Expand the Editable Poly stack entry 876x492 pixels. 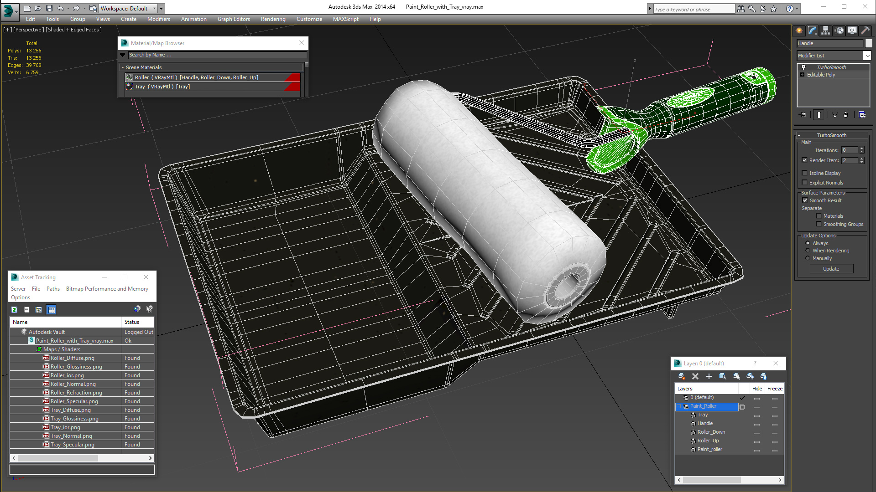click(803, 75)
